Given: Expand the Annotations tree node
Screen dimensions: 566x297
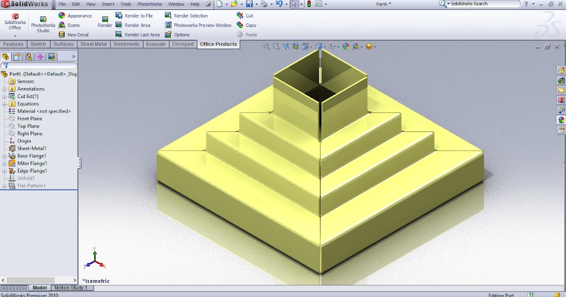Looking at the screenshot, I should (x=4, y=89).
